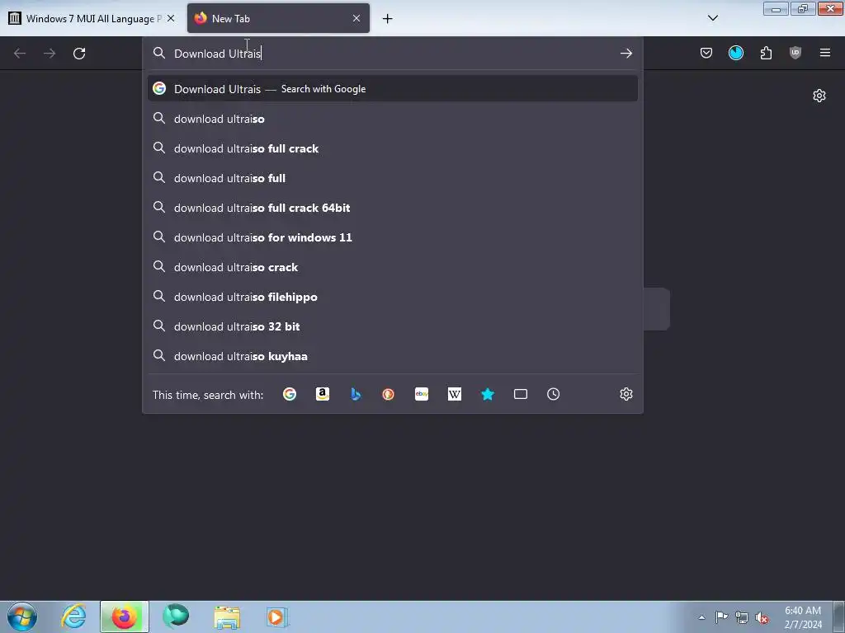Expand the list all tabs chevron
This screenshot has width=845, height=633.
712,18
